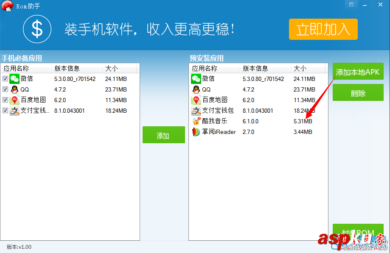Click version 2.7.0 of 掌阅iReader
This screenshot has height=253, width=390.
pos(248,132)
